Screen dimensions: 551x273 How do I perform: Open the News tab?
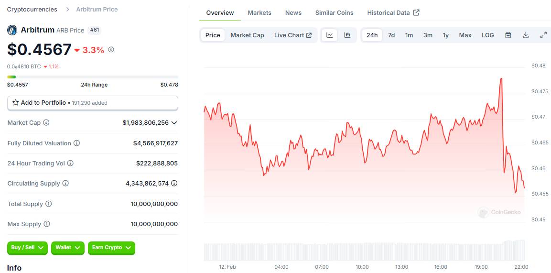(x=293, y=12)
